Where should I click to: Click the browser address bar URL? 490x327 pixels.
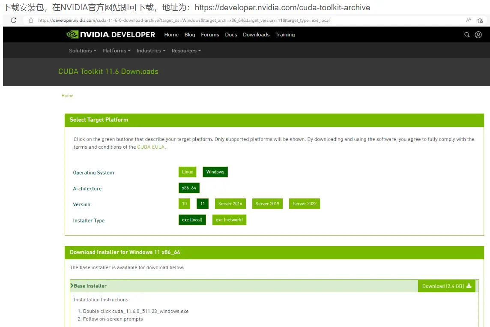pos(184,20)
